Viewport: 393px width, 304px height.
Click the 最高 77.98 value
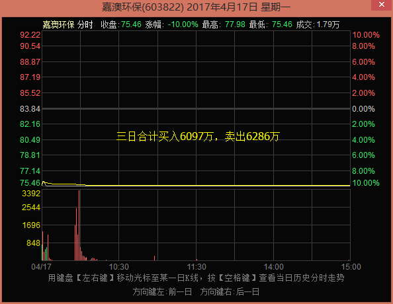(235, 24)
